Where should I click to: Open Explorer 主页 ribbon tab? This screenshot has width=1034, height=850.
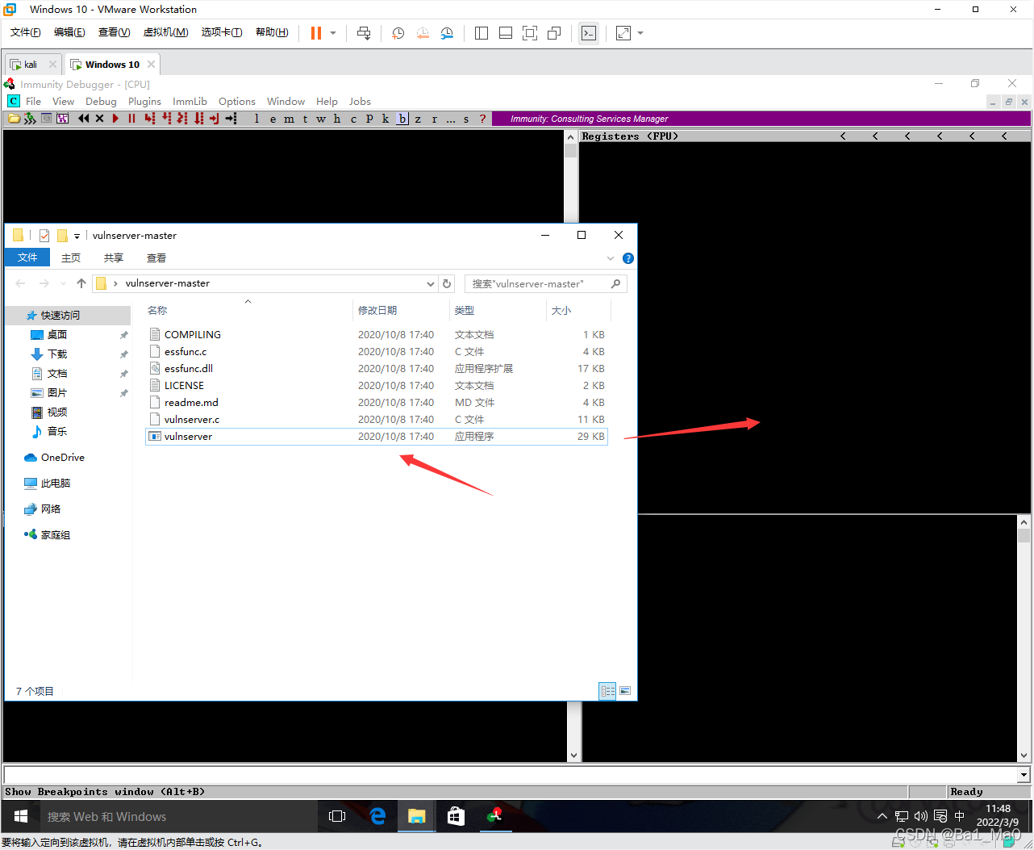click(x=71, y=258)
